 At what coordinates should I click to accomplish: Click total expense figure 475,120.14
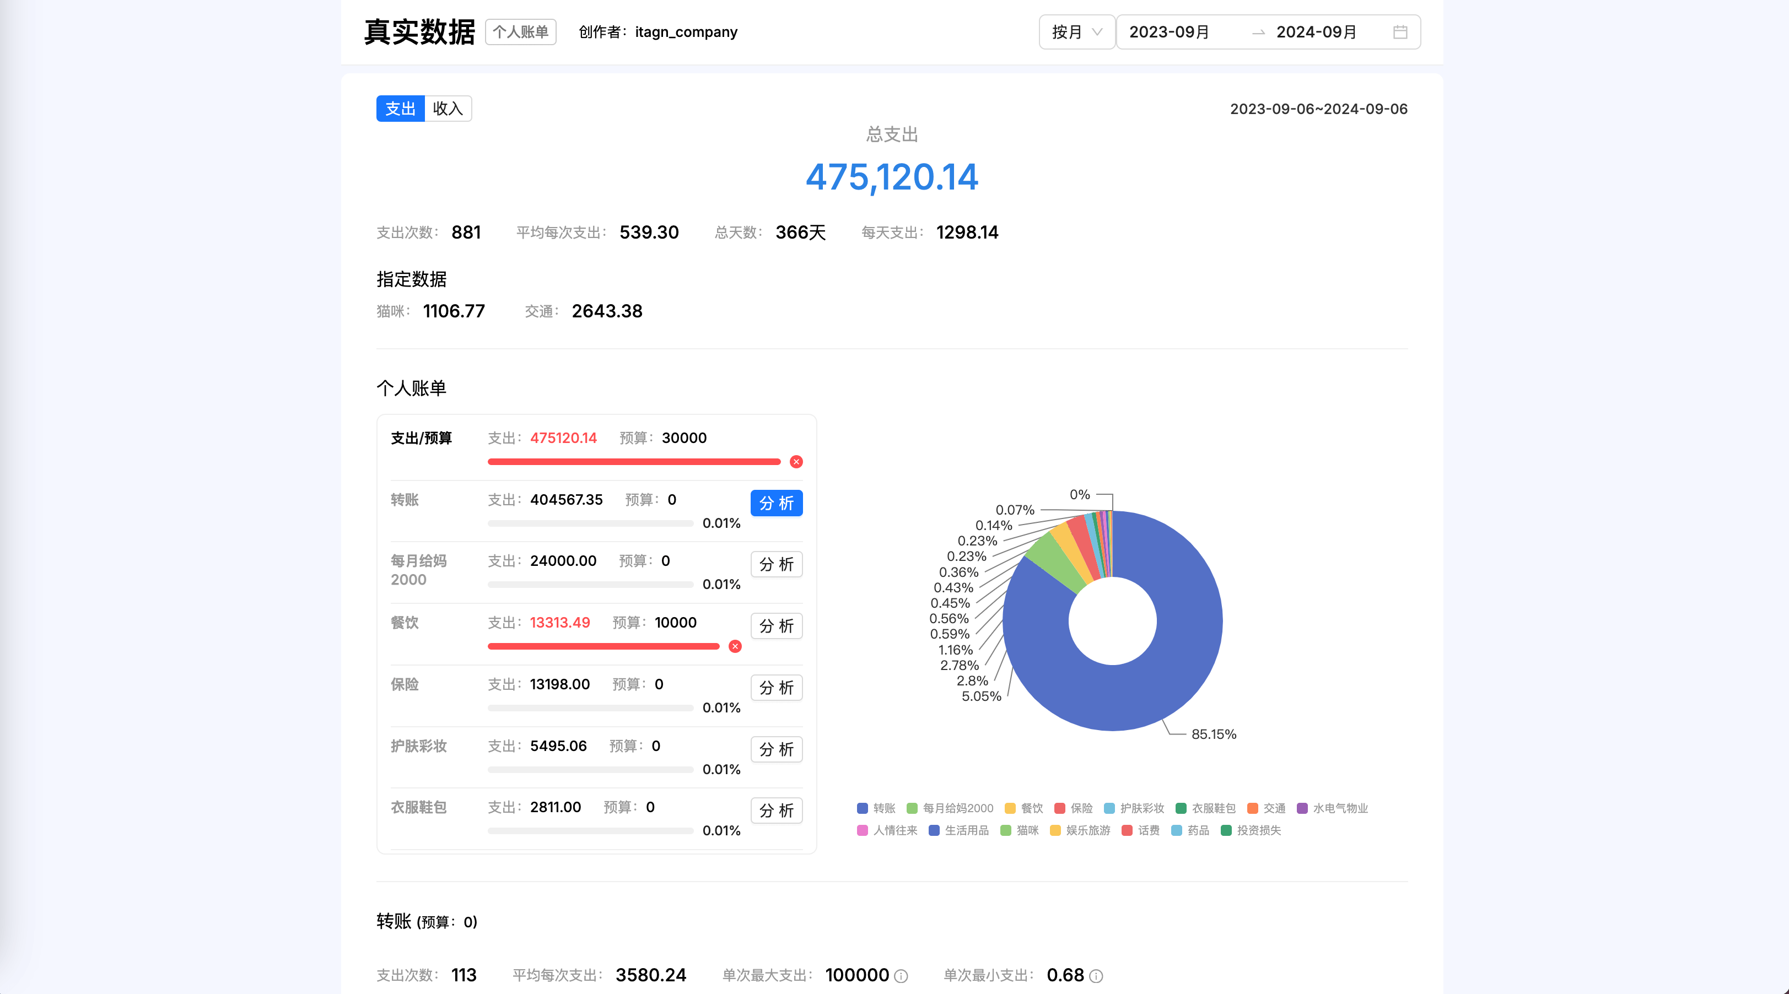point(892,177)
